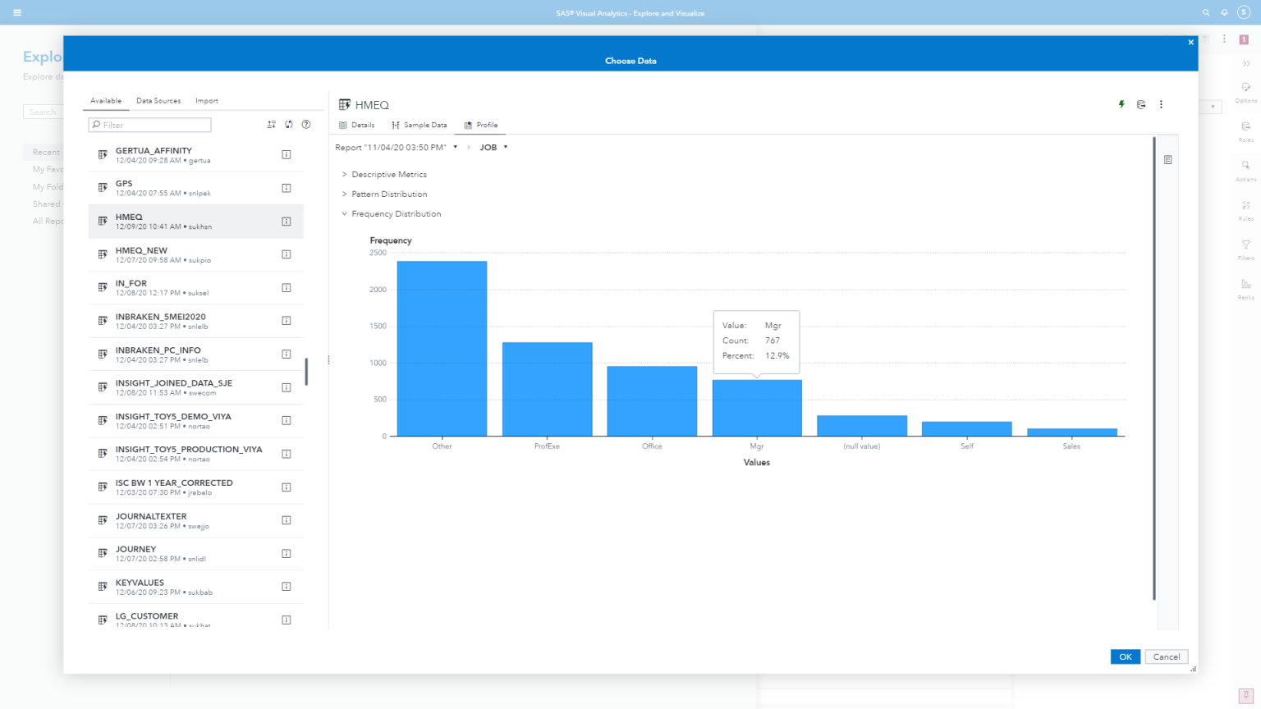Show info for GERTUA_AFFINITY table
Image resolution: width=1261 pixels, height=709 pixels.
(x=287, y=154)
